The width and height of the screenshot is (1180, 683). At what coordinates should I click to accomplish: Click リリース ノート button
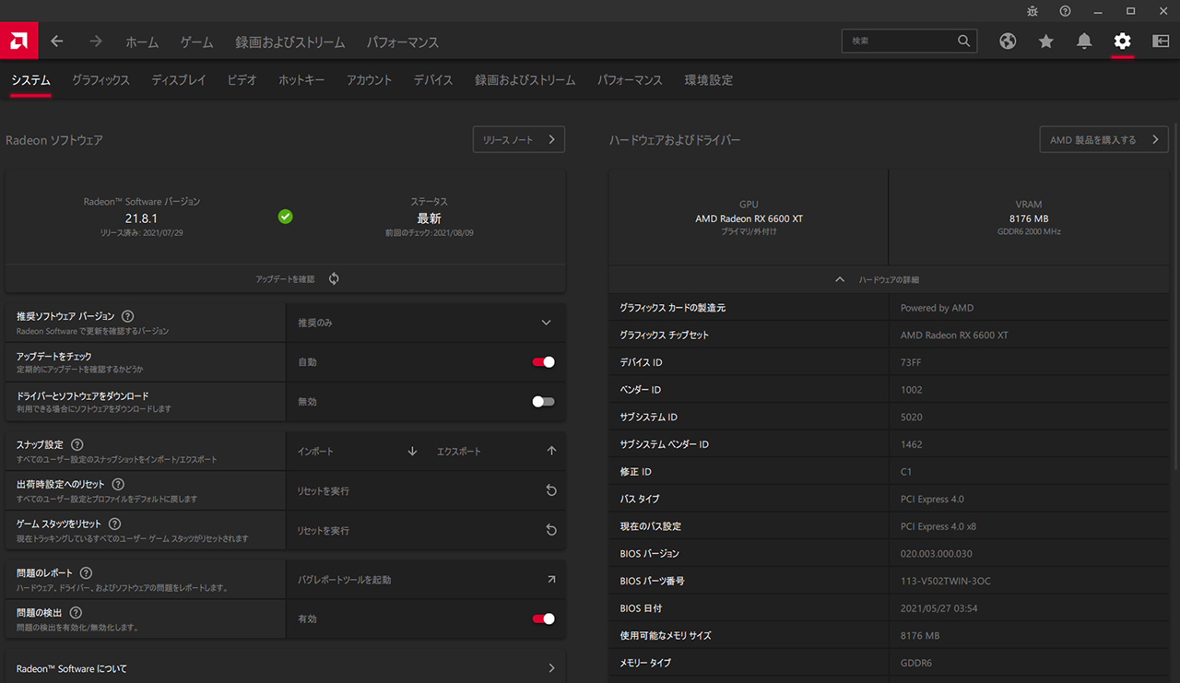pyautogui.click(x=519, y=140)
